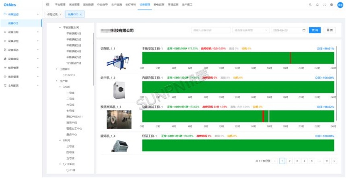Open the 环境监测 top menu
This screenshot has width=346, height=178.
point(173,4)
